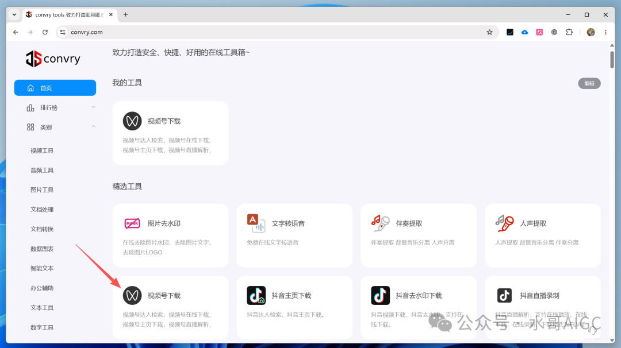Select the convry tools tab
The image size is (621, 348).
(x=69, y=14)
